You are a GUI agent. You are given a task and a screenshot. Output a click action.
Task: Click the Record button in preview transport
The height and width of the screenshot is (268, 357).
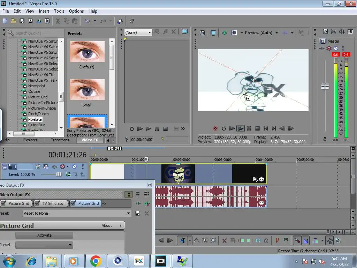[215, 128]
